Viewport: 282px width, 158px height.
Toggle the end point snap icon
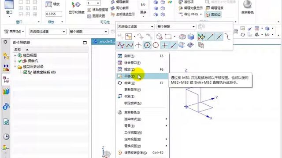(x=210, y=36)
